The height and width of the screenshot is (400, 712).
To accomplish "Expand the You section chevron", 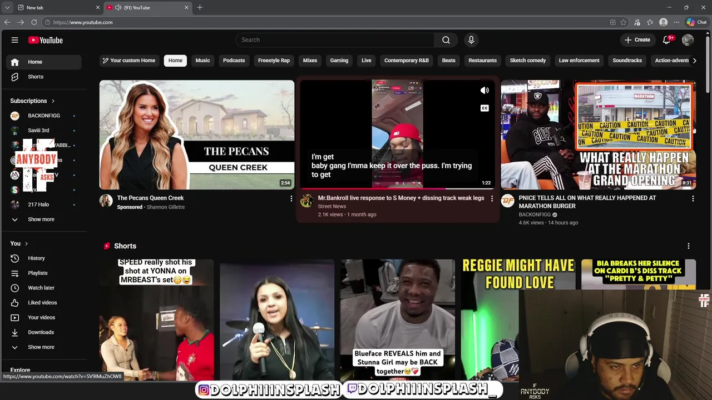I will pos(26,243).
